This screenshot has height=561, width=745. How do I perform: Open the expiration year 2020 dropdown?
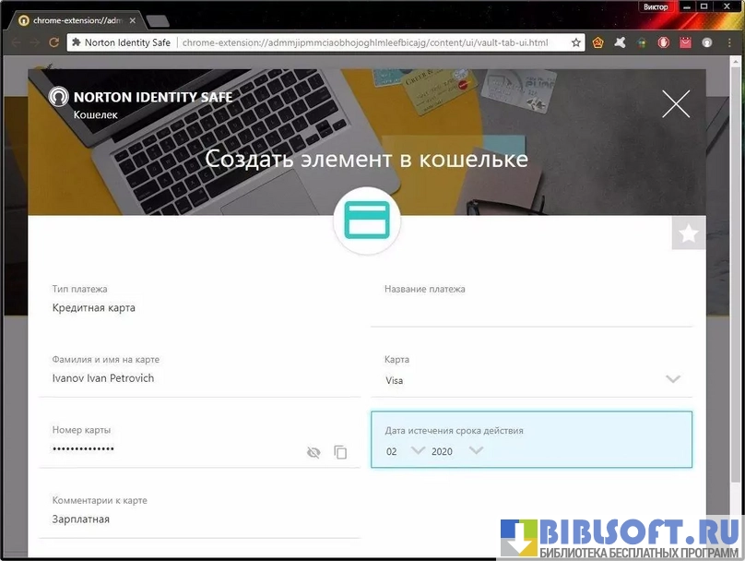click(x=476, y=450)
